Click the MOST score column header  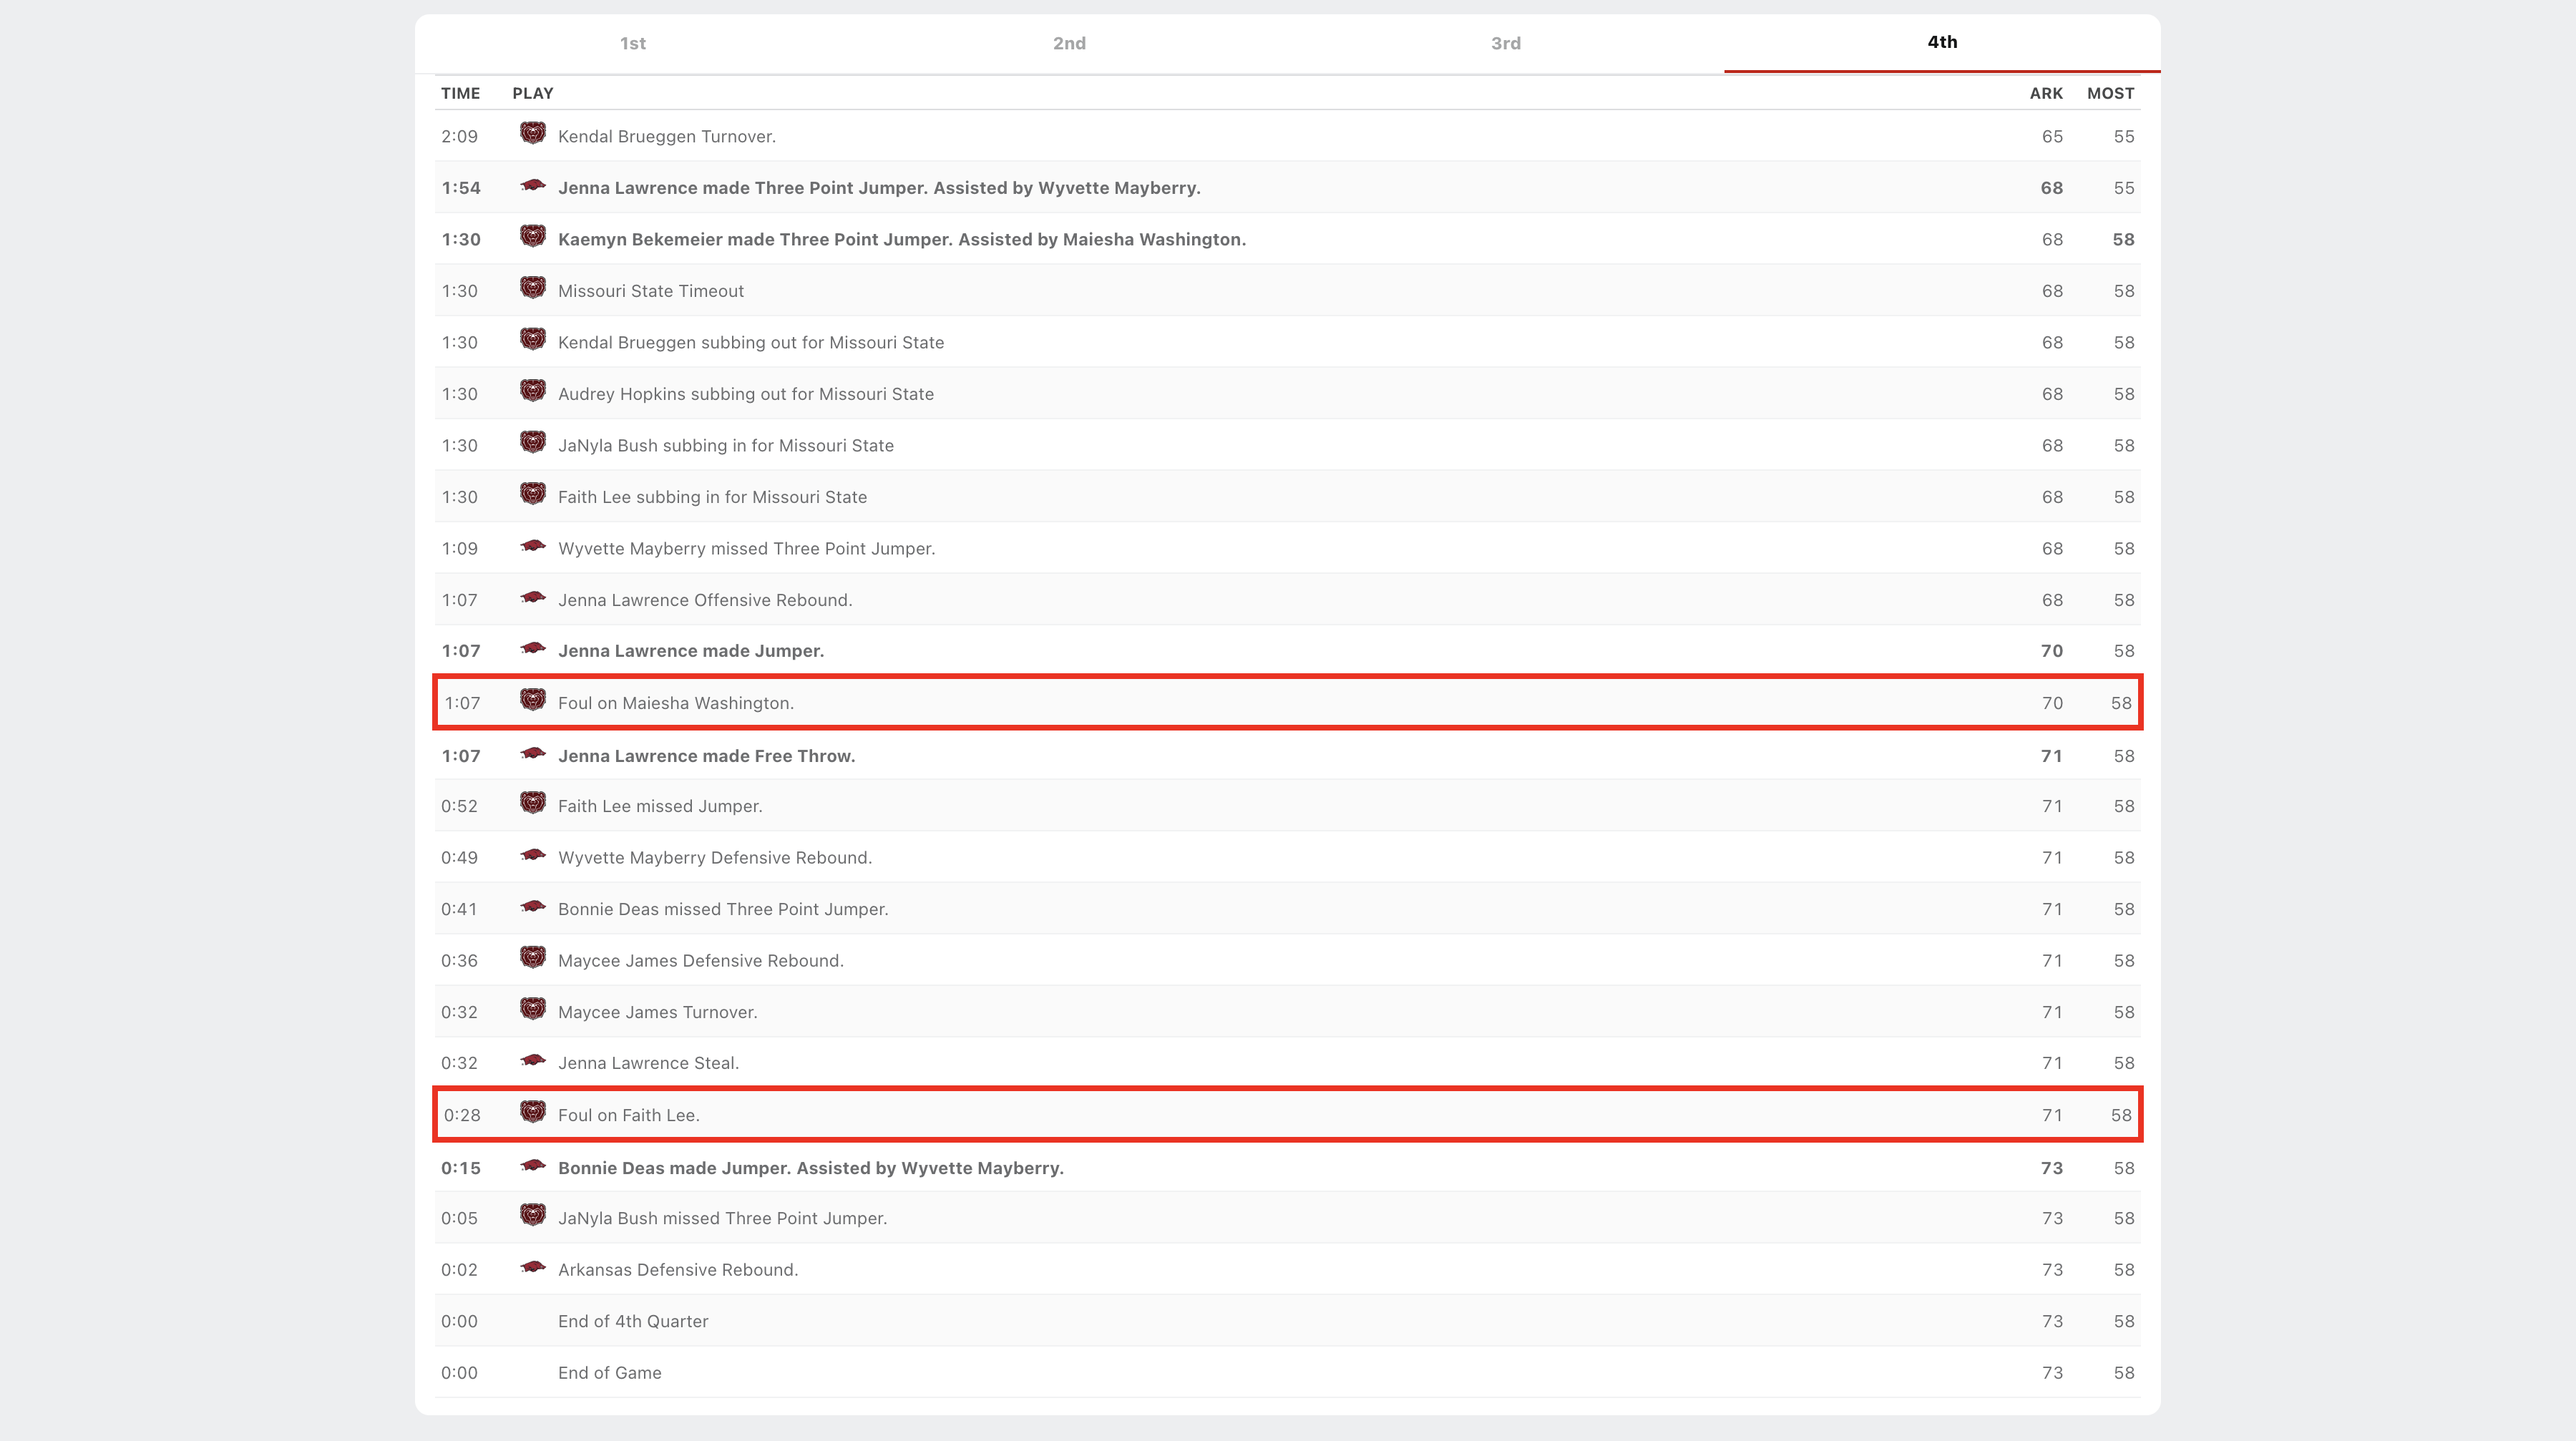click(2110, 93)
